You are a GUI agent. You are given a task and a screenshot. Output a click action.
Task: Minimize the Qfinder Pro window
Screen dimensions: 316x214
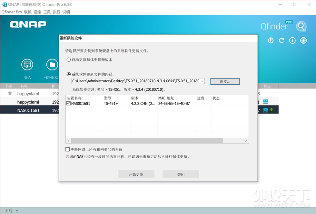(281, 5)
